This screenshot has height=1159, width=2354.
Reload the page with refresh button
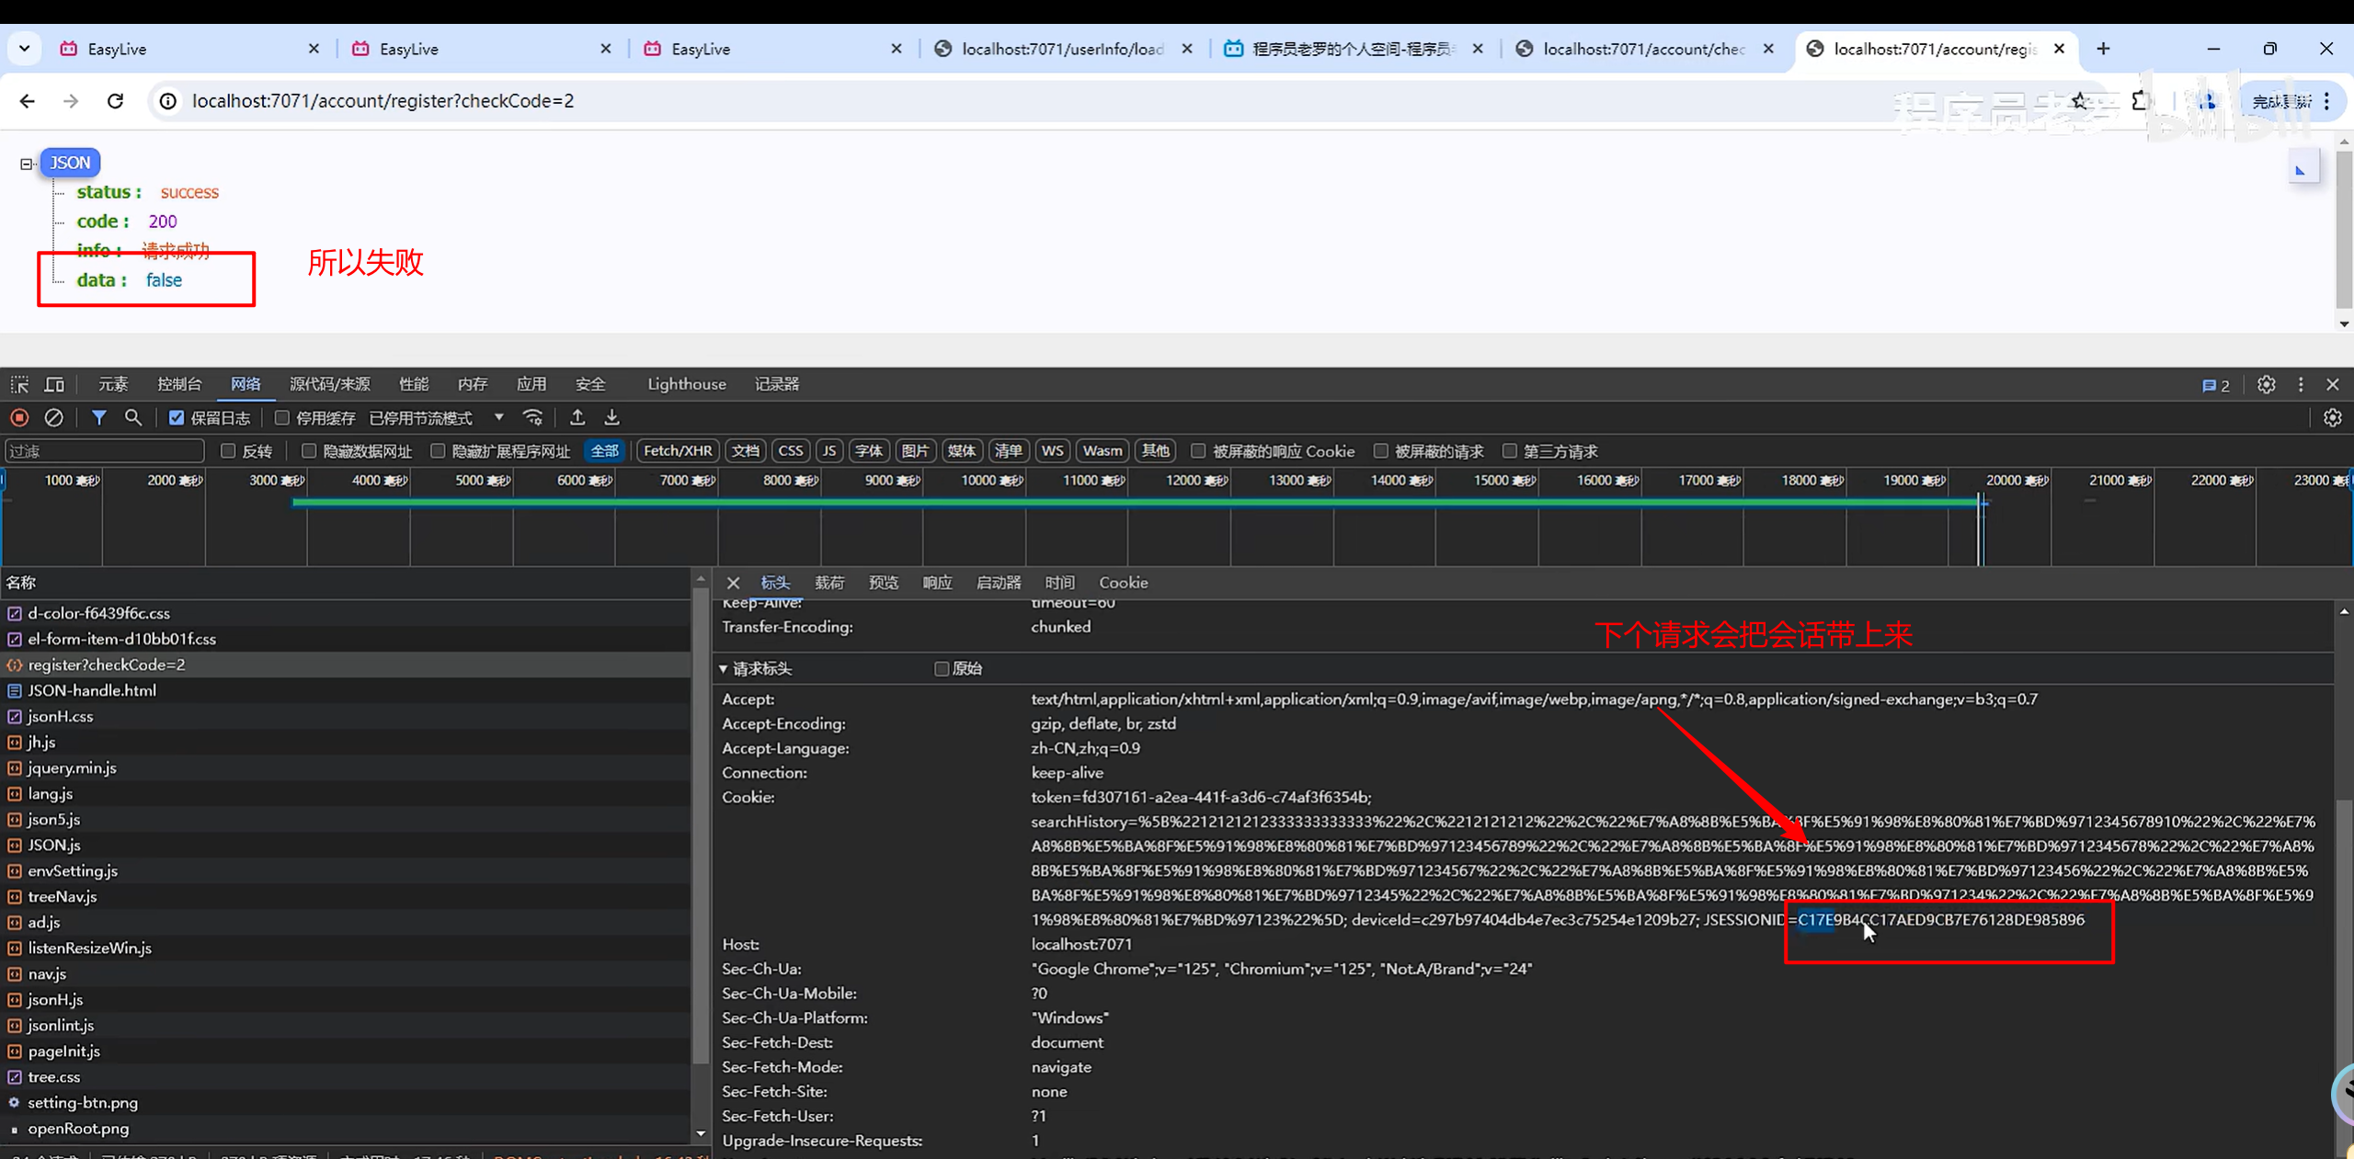115,101
